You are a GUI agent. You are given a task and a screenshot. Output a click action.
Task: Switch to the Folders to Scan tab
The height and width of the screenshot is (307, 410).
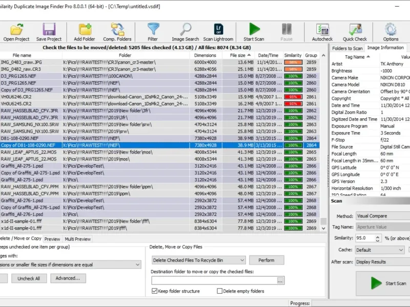tap(347, 48)
